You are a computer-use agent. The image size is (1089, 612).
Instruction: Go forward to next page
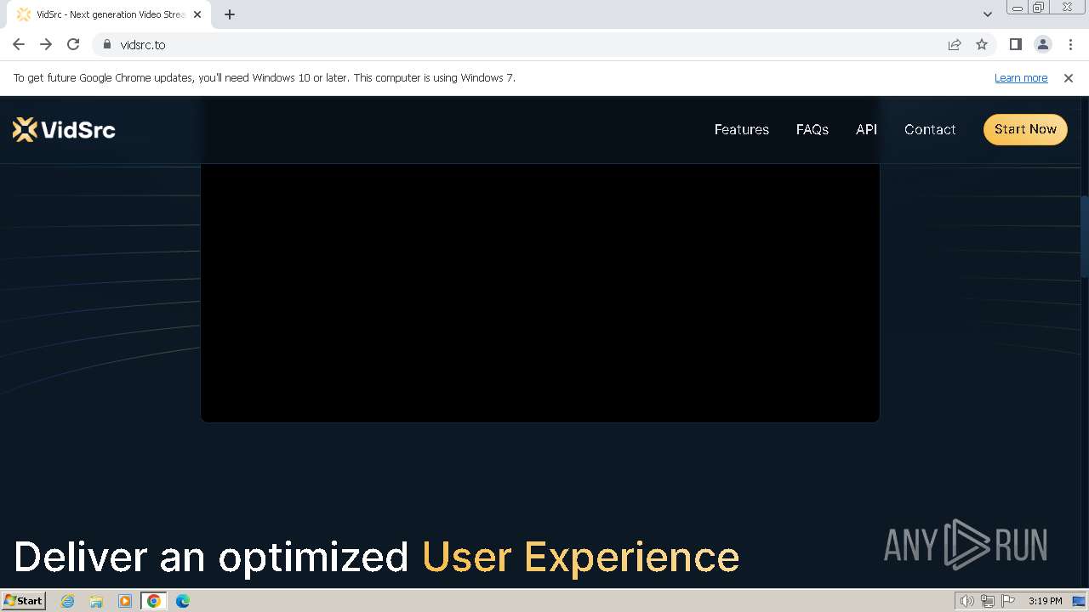pos(46,44)
